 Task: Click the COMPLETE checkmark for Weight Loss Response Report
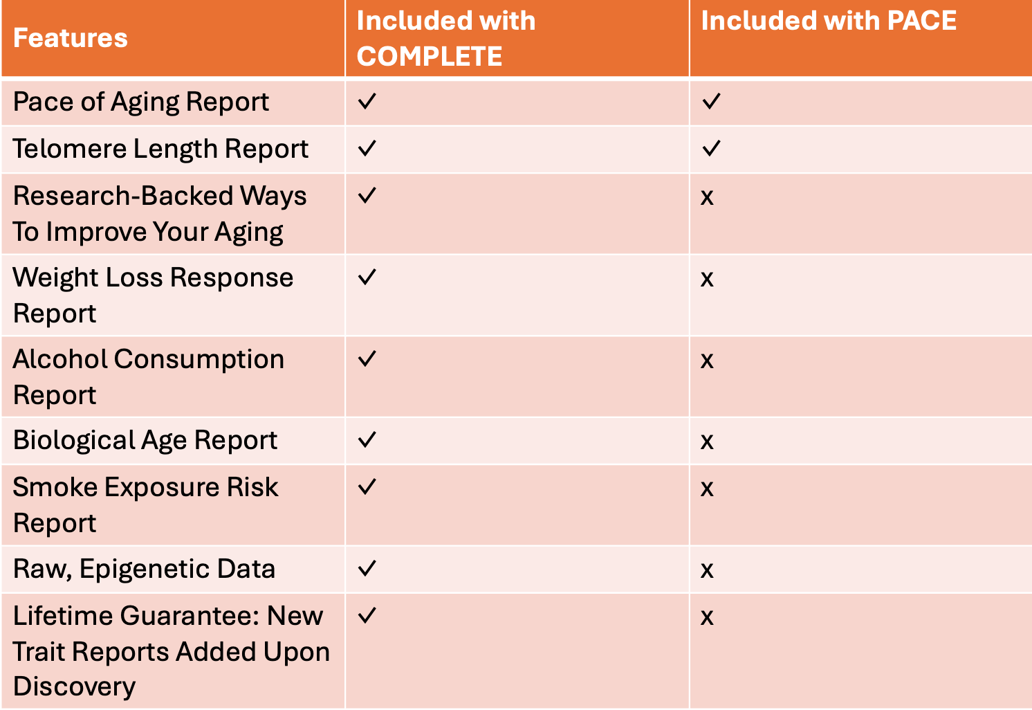(367, 277)
